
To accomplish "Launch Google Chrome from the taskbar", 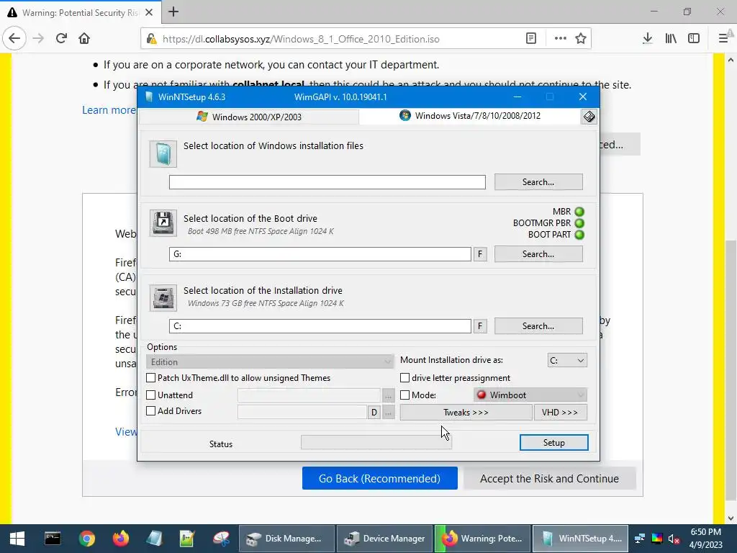I will [87, 539].
